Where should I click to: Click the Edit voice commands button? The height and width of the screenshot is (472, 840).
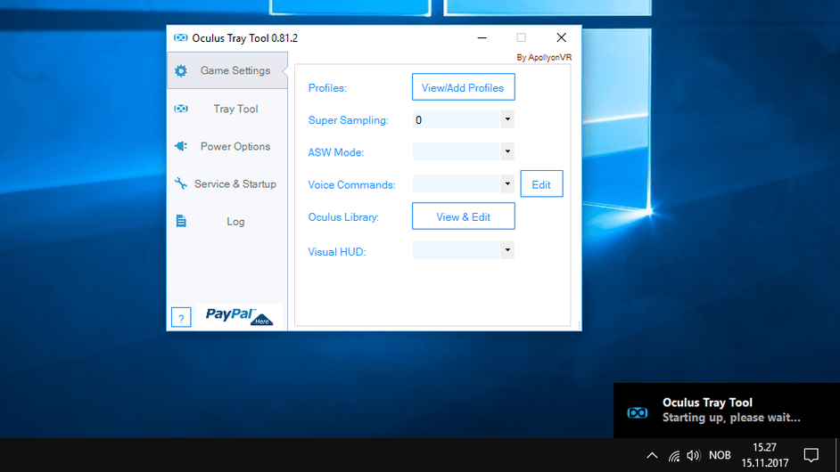[541, 184]
